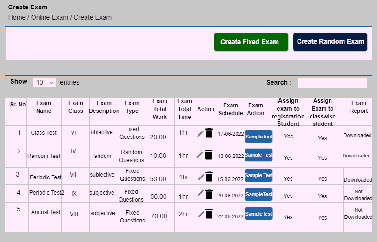This screenshot has height=242, width=377.
Task: Delete the class VII Periodic Test trash icon
Action: [x=209, y=177]
